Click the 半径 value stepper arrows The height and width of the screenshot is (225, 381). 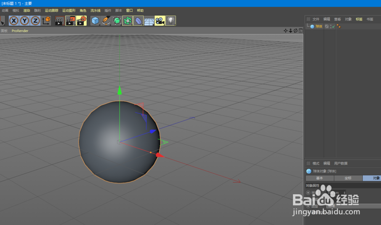click(344, 193)
